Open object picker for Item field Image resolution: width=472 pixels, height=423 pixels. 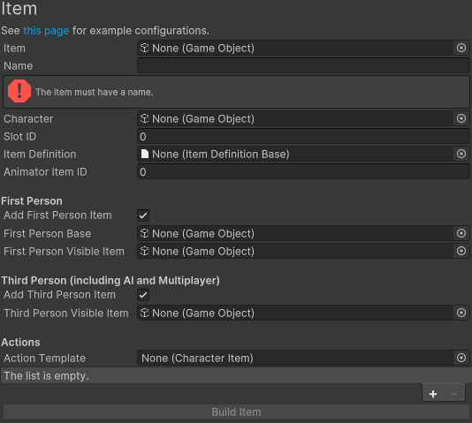[461, 48]
